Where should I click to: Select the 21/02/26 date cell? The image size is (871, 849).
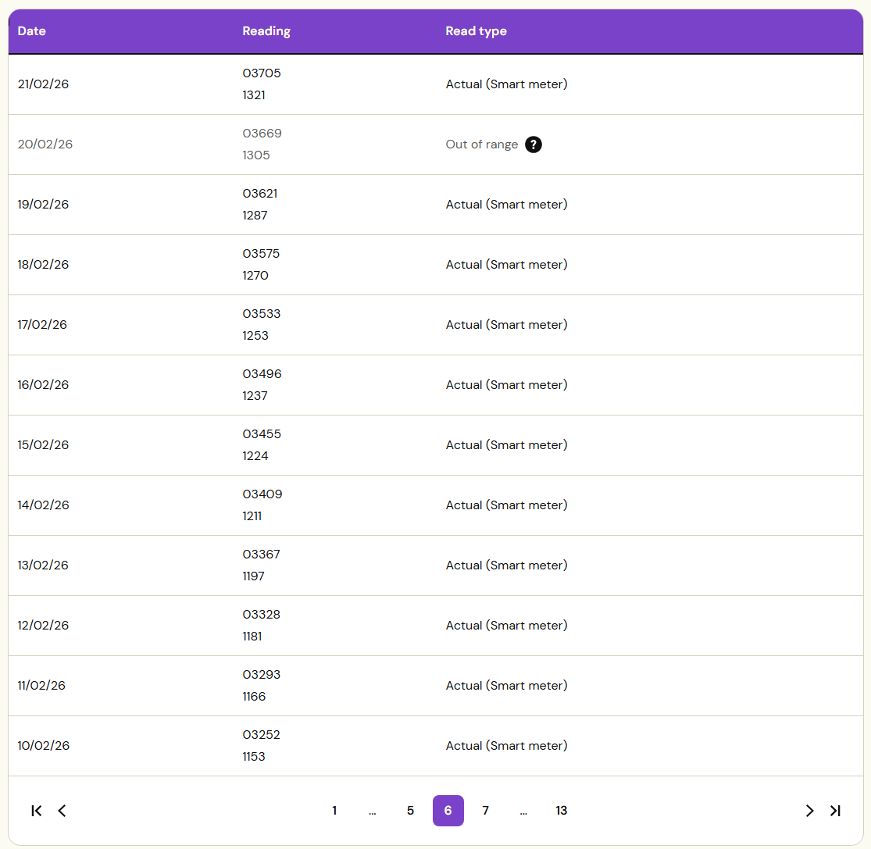(43, 84)
